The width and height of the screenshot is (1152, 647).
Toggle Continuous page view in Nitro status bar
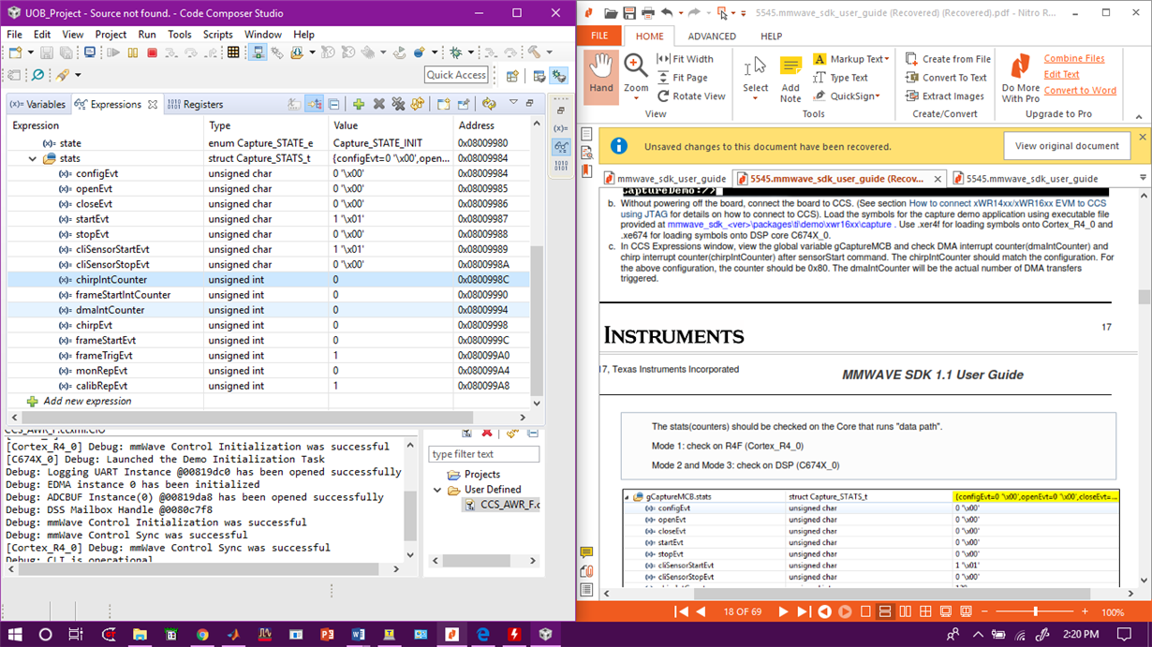[x=885, y=611]
